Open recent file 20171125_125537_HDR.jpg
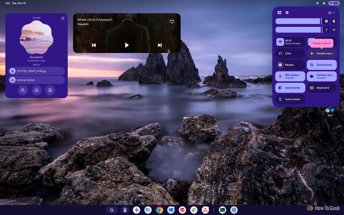 36,71
